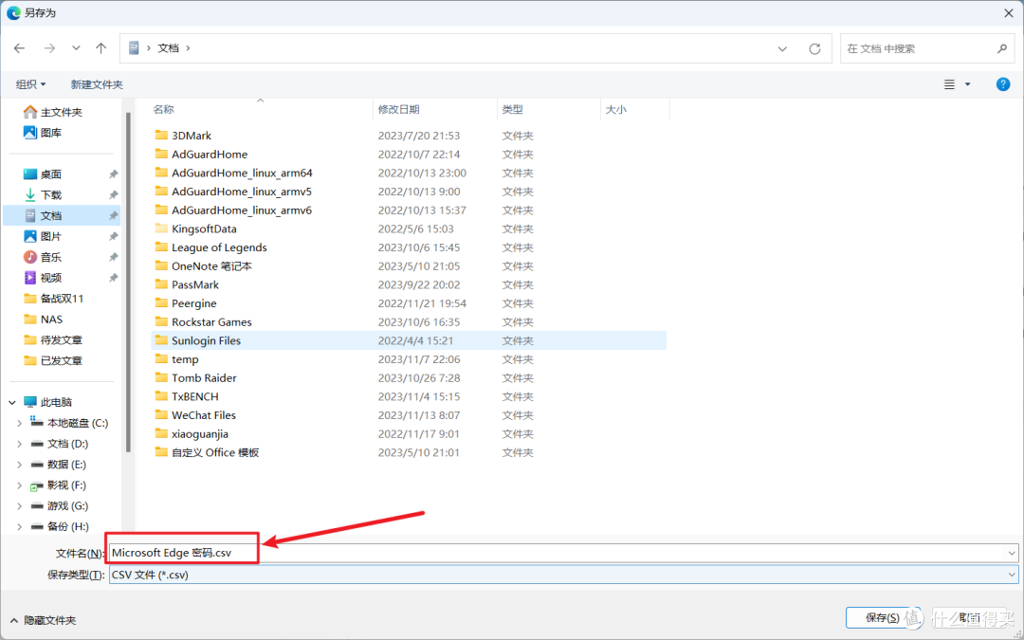Open the 组织 menu
The height and width of the screenshot is (640, 1024).
pos(30,84)
